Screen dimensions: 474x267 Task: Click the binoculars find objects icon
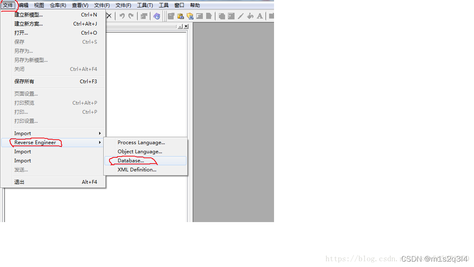pos(190,16)
